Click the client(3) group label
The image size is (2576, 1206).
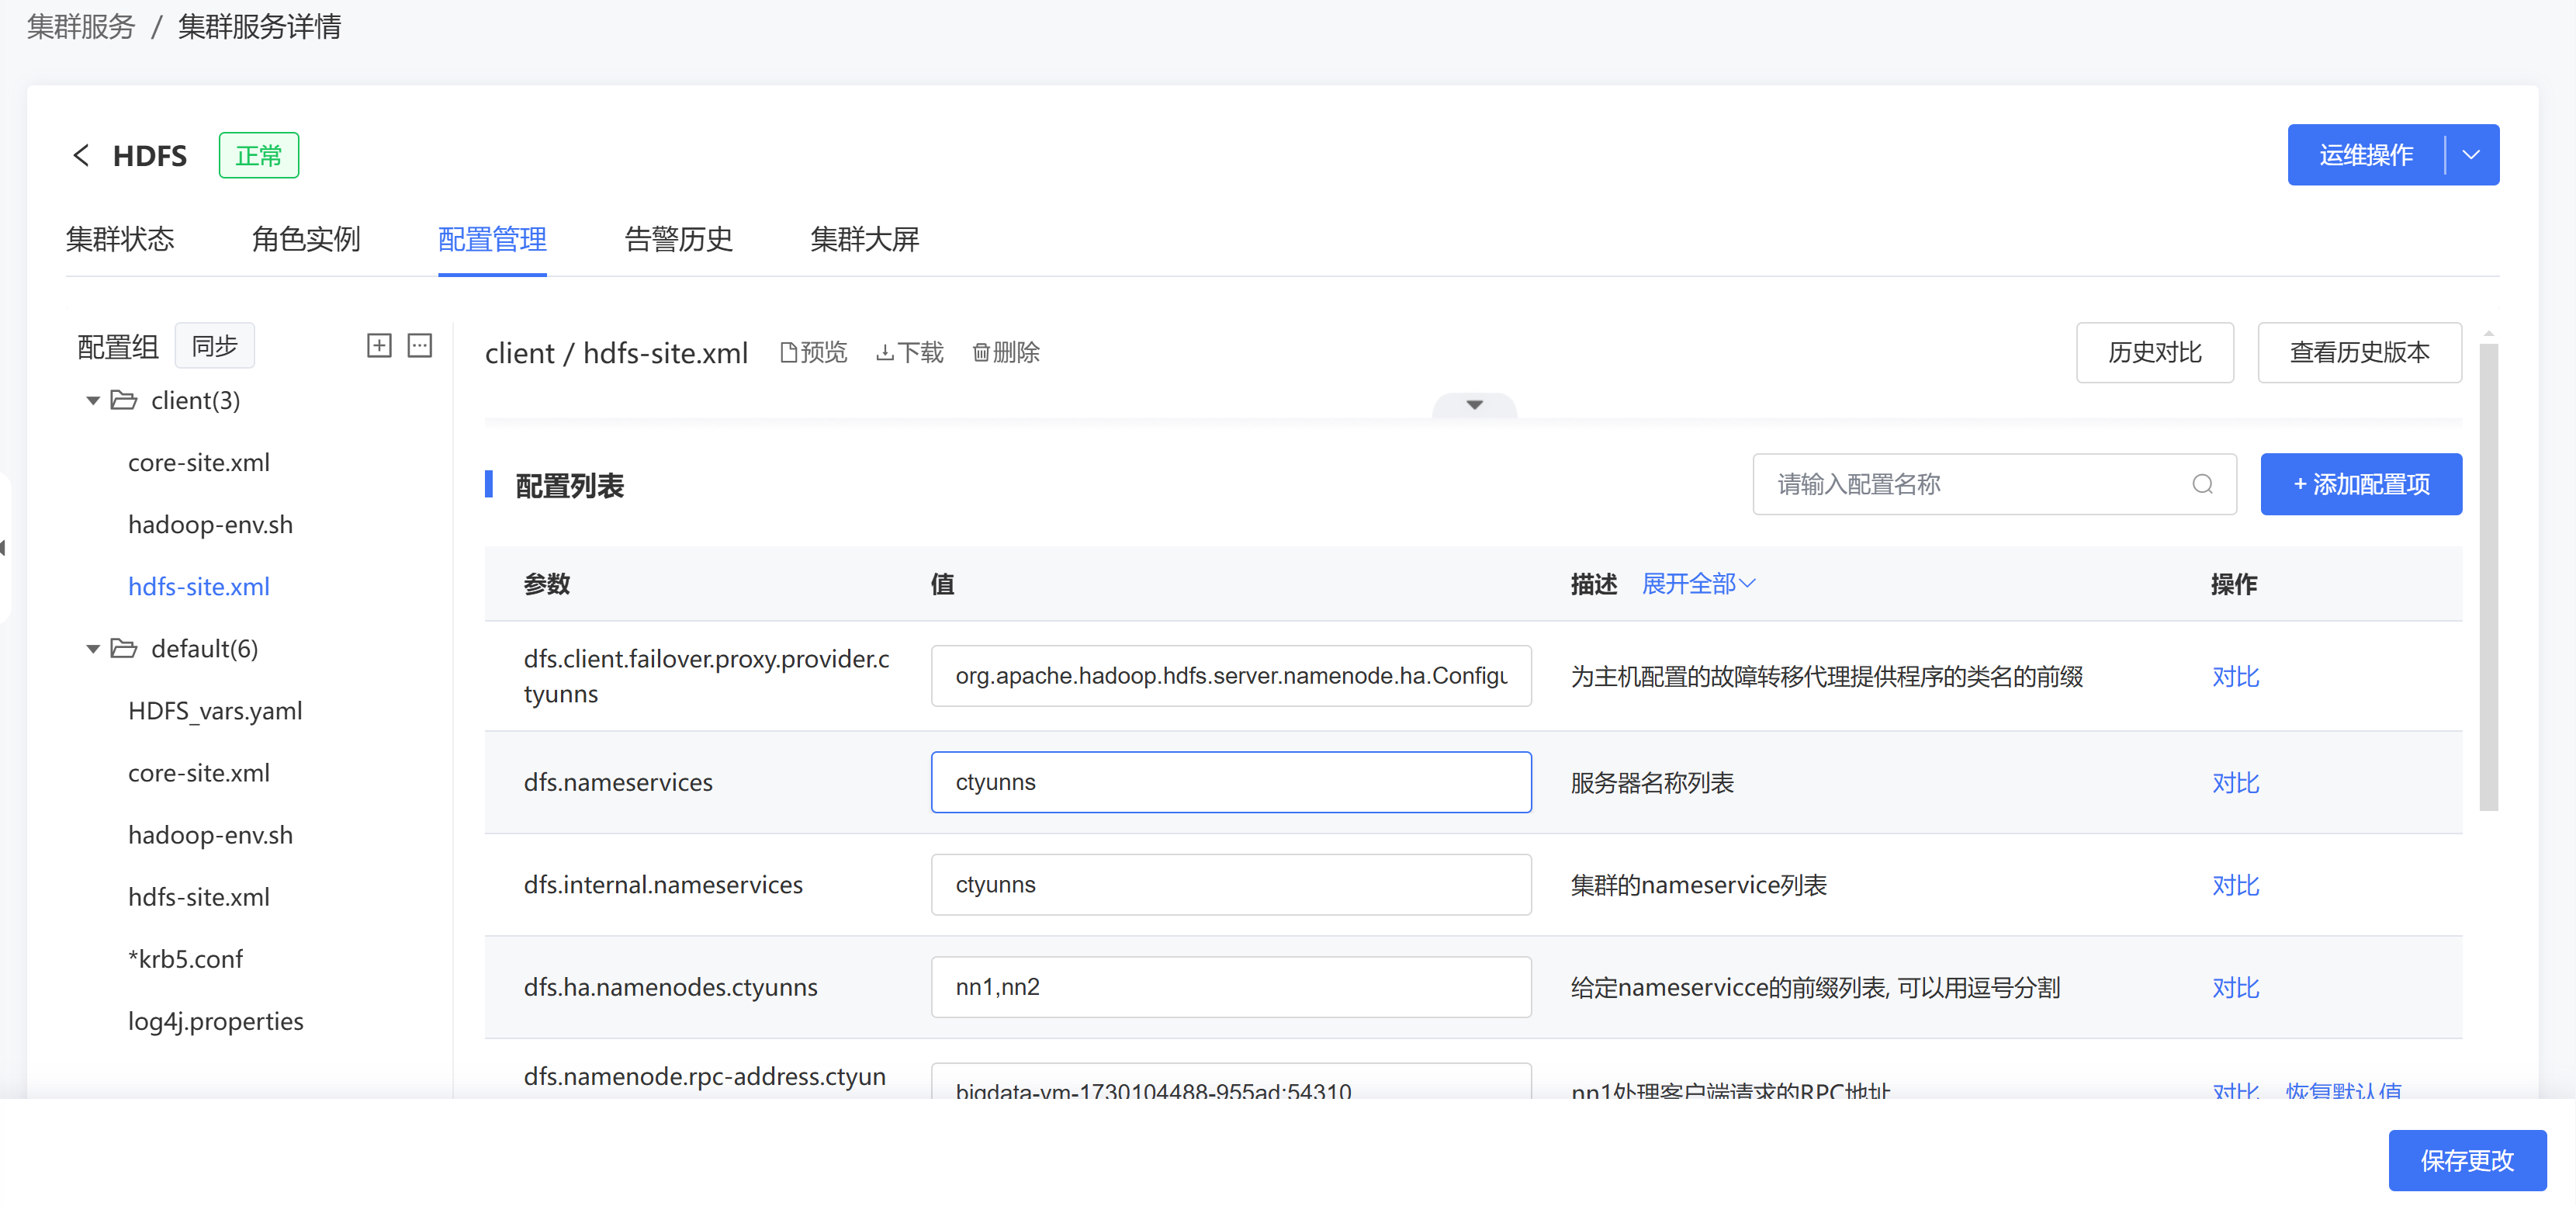[195, 400]
